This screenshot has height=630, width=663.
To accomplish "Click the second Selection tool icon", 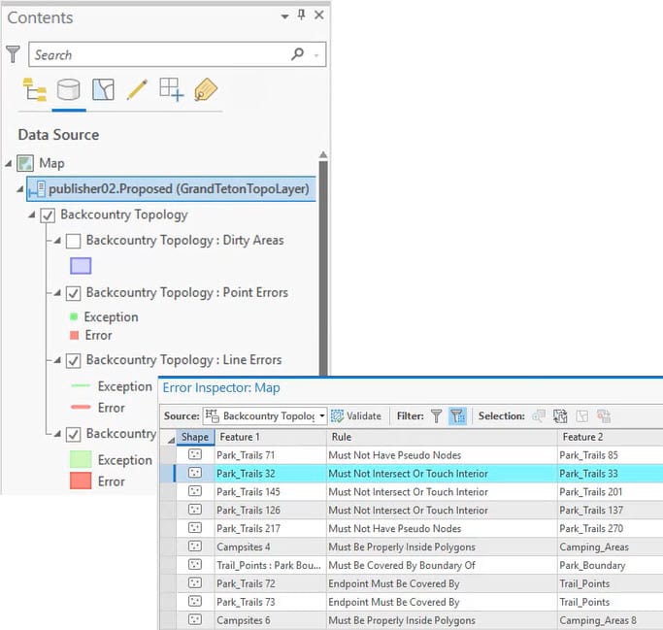I will pos(560,416).
